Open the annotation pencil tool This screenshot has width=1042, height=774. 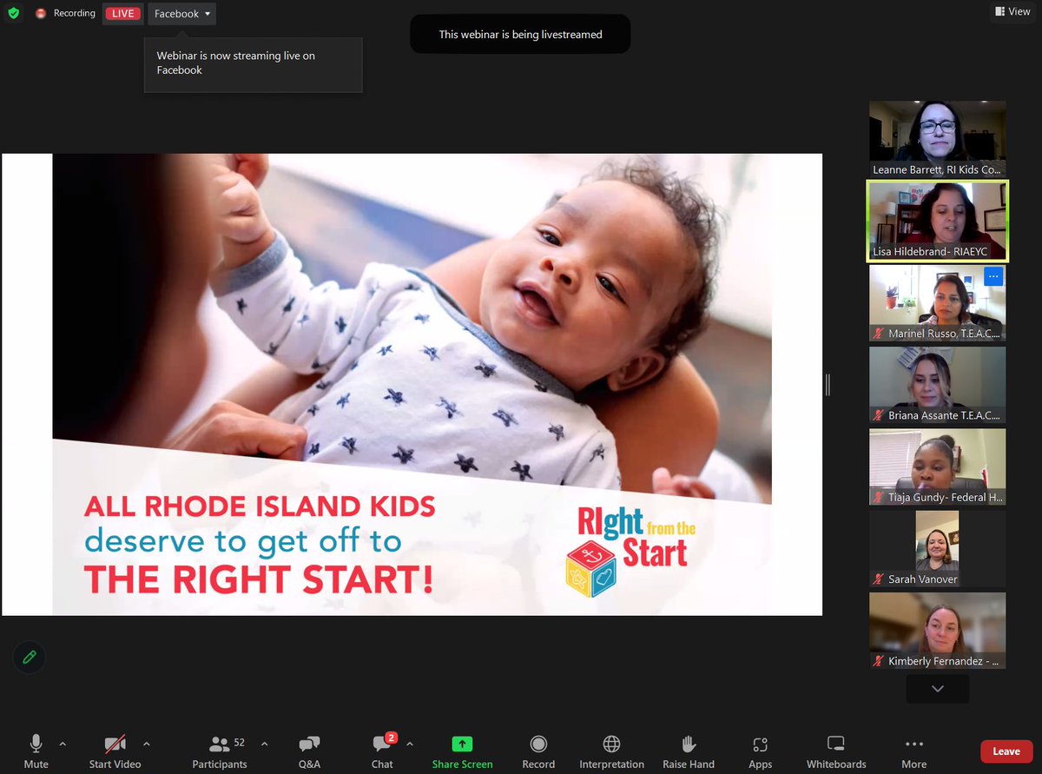tap(30, 658)
